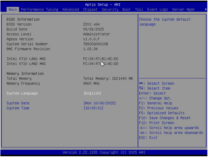Screen dimensions: 208x158
Task: Click the F5 Optimized Defaults hint
Action: pyautogui.click(x=161, y=113)
